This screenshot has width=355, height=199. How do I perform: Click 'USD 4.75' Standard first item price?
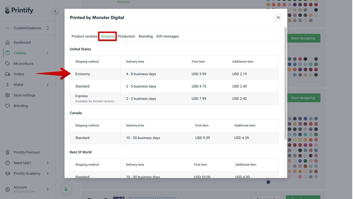(x=199, y=86)
